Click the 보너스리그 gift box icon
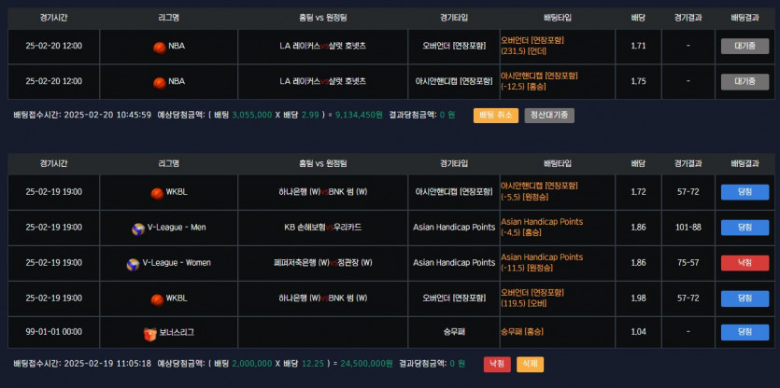 150,333
